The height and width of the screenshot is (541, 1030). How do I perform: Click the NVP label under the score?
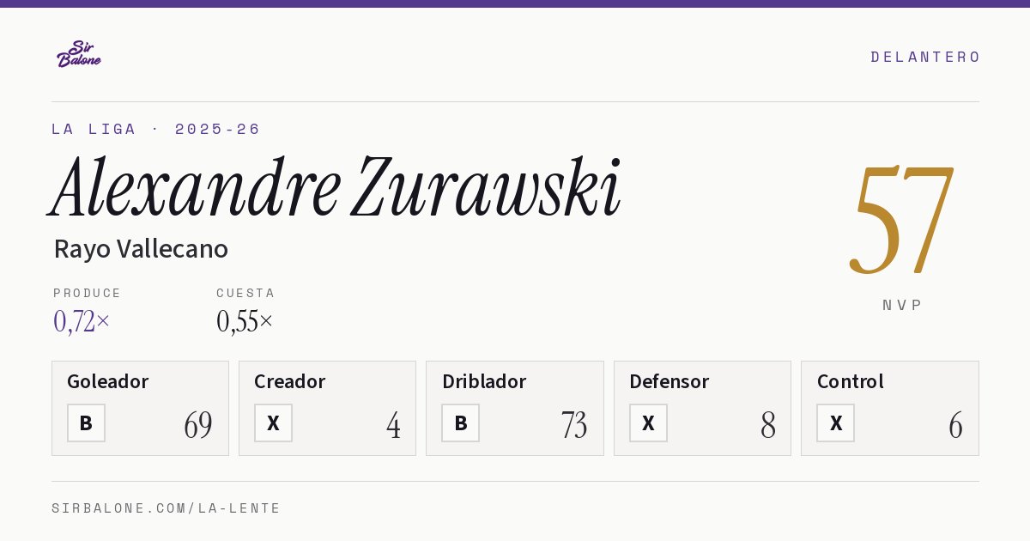[x=902, y=305]
